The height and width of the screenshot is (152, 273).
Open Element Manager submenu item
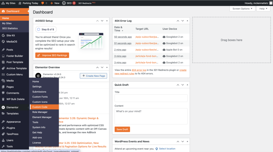tap(42, 117)
